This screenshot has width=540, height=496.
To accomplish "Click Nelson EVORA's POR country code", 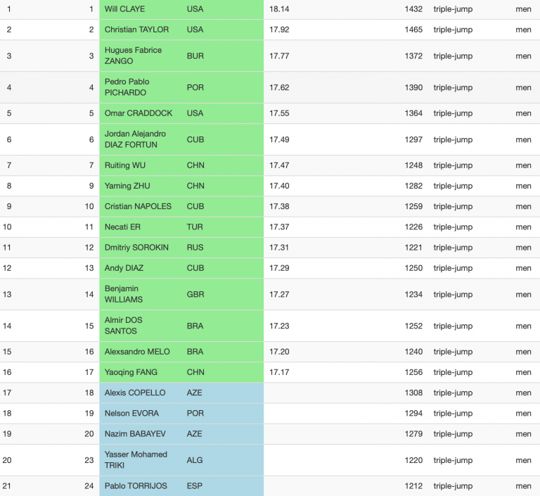I will [x=195, y=413].
